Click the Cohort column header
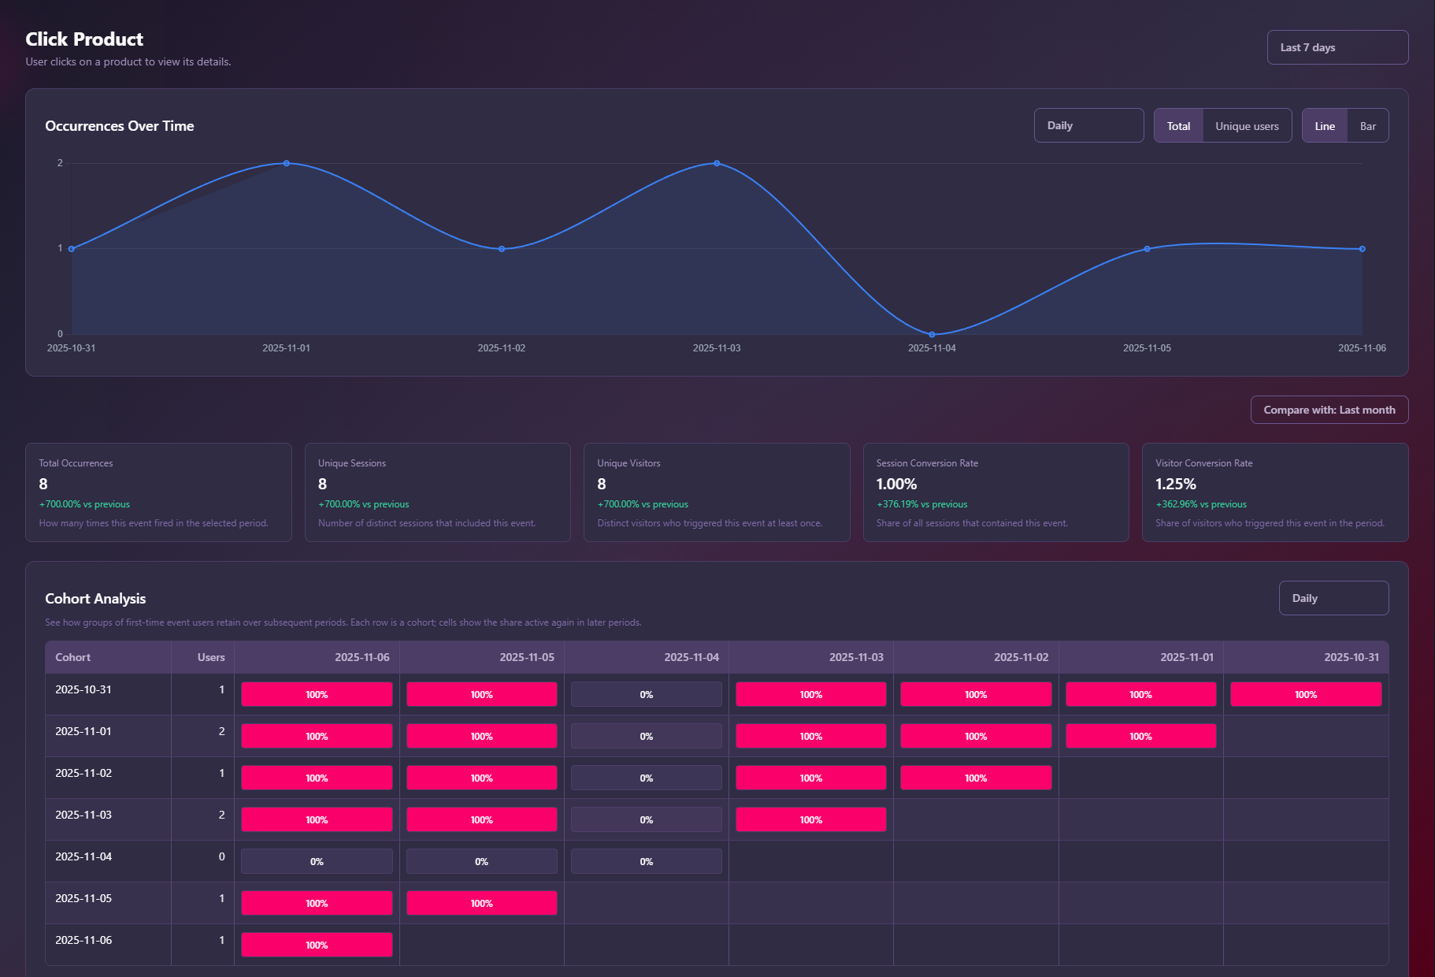The width and height of the screenshot is (1435, 977). coord(73,657)
